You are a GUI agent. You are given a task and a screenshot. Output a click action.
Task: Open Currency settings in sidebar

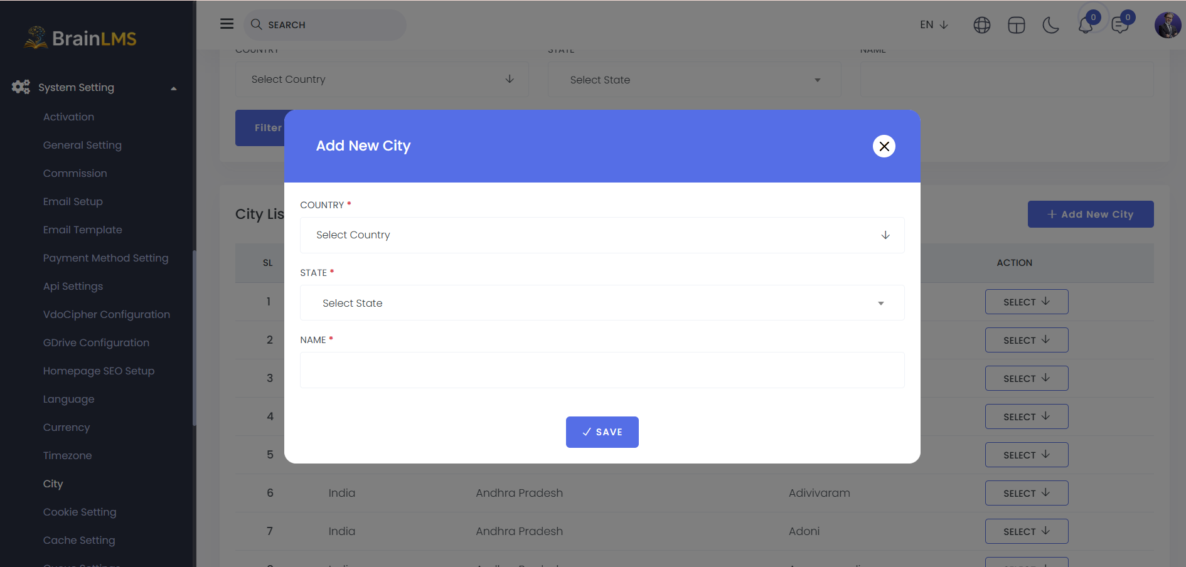click(x=67, y=427)
